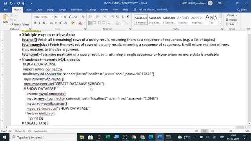Open File Explorer from taskbar

tap(82, 137)
